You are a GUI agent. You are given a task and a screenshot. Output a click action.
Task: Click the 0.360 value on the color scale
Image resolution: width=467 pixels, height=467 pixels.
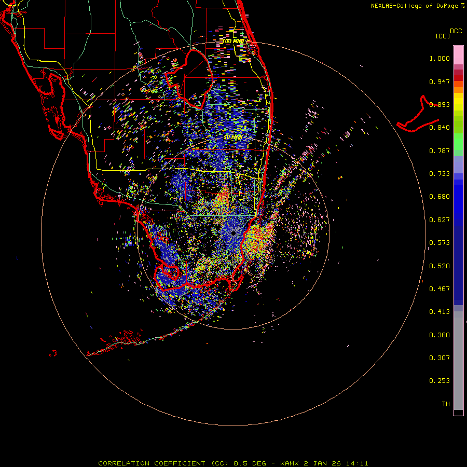coord(439,335)
